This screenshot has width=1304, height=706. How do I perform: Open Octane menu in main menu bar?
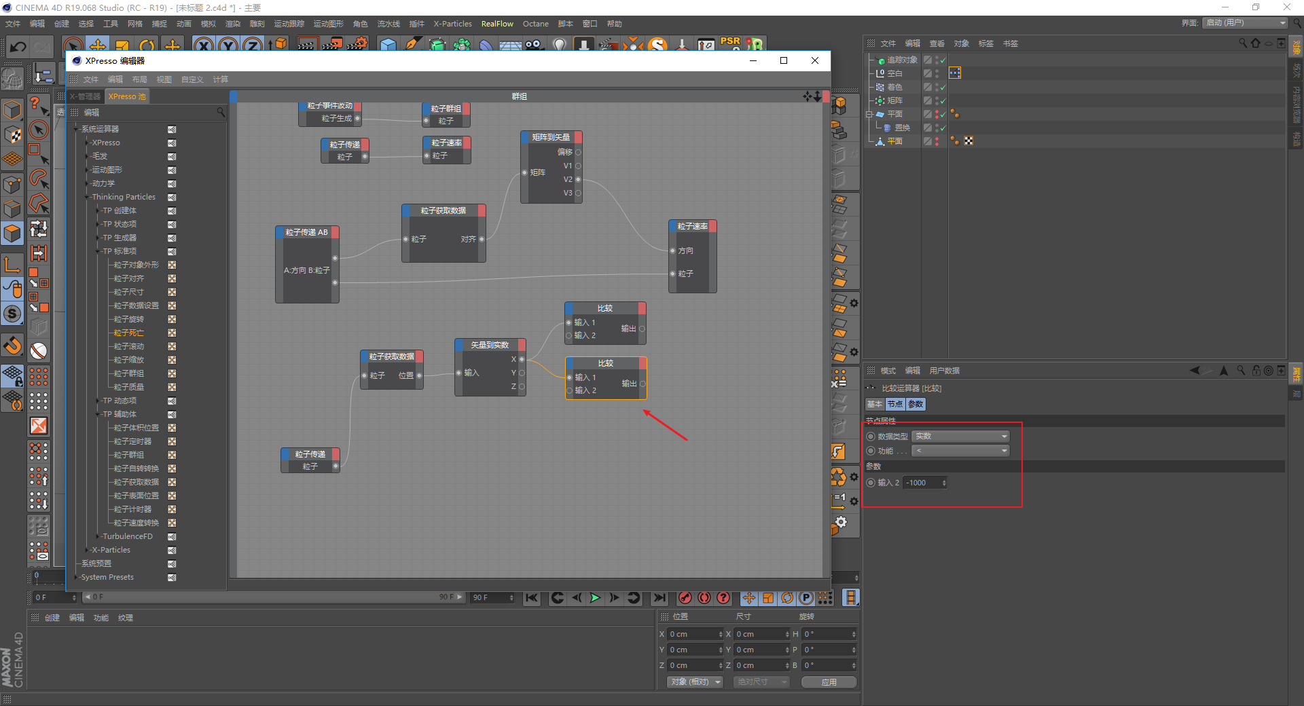pos(535,24)
